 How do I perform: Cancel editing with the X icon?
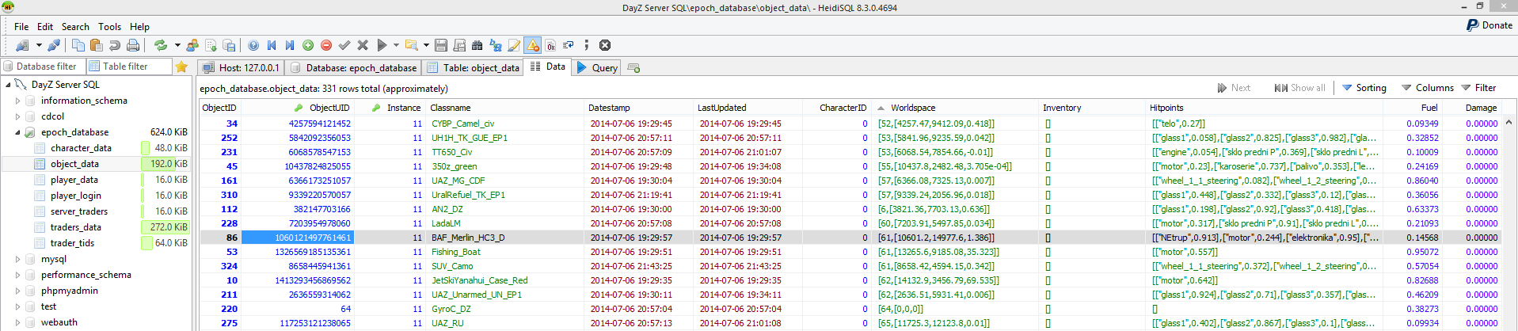[363, 45]
